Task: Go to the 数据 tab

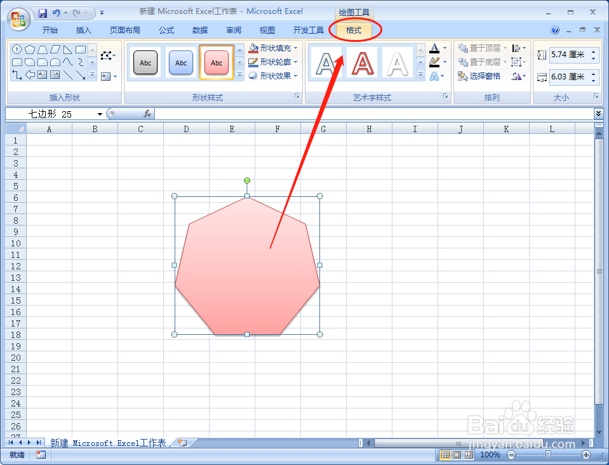Action: (200, 30)
